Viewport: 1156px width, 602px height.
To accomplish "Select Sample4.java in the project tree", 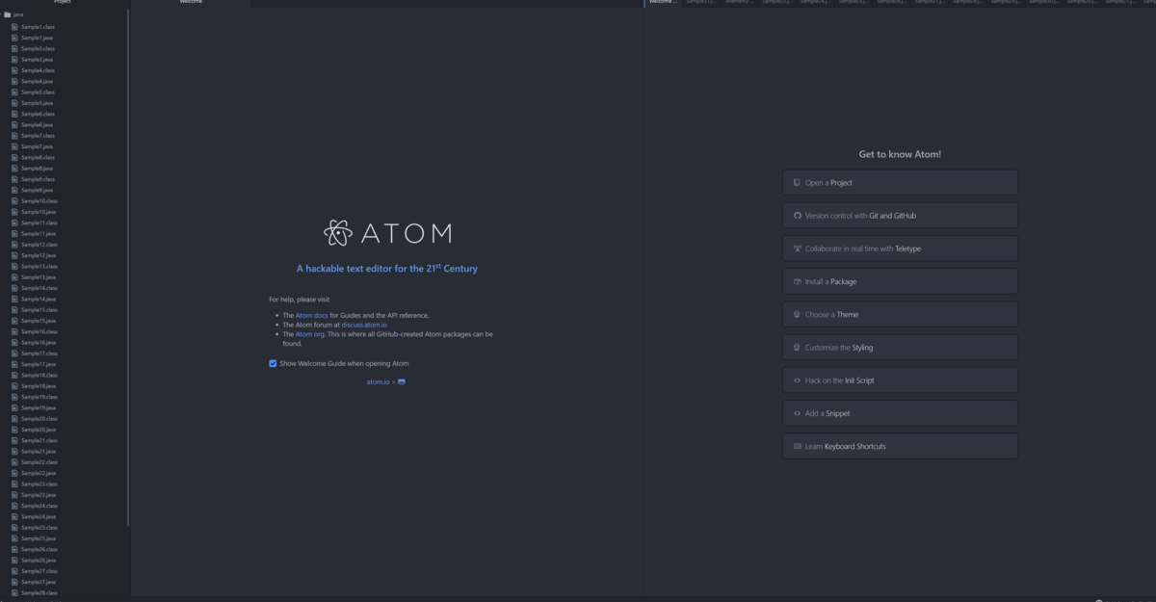I will [37, 81].
